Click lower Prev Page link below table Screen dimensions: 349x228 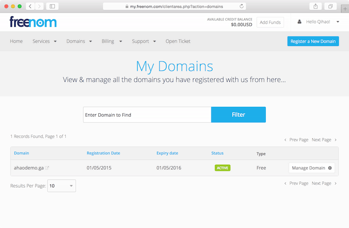click(296, 183)
